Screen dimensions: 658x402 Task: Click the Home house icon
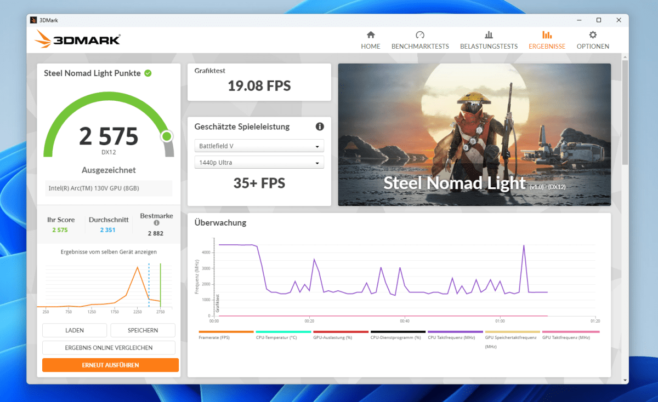click(371, 35)
